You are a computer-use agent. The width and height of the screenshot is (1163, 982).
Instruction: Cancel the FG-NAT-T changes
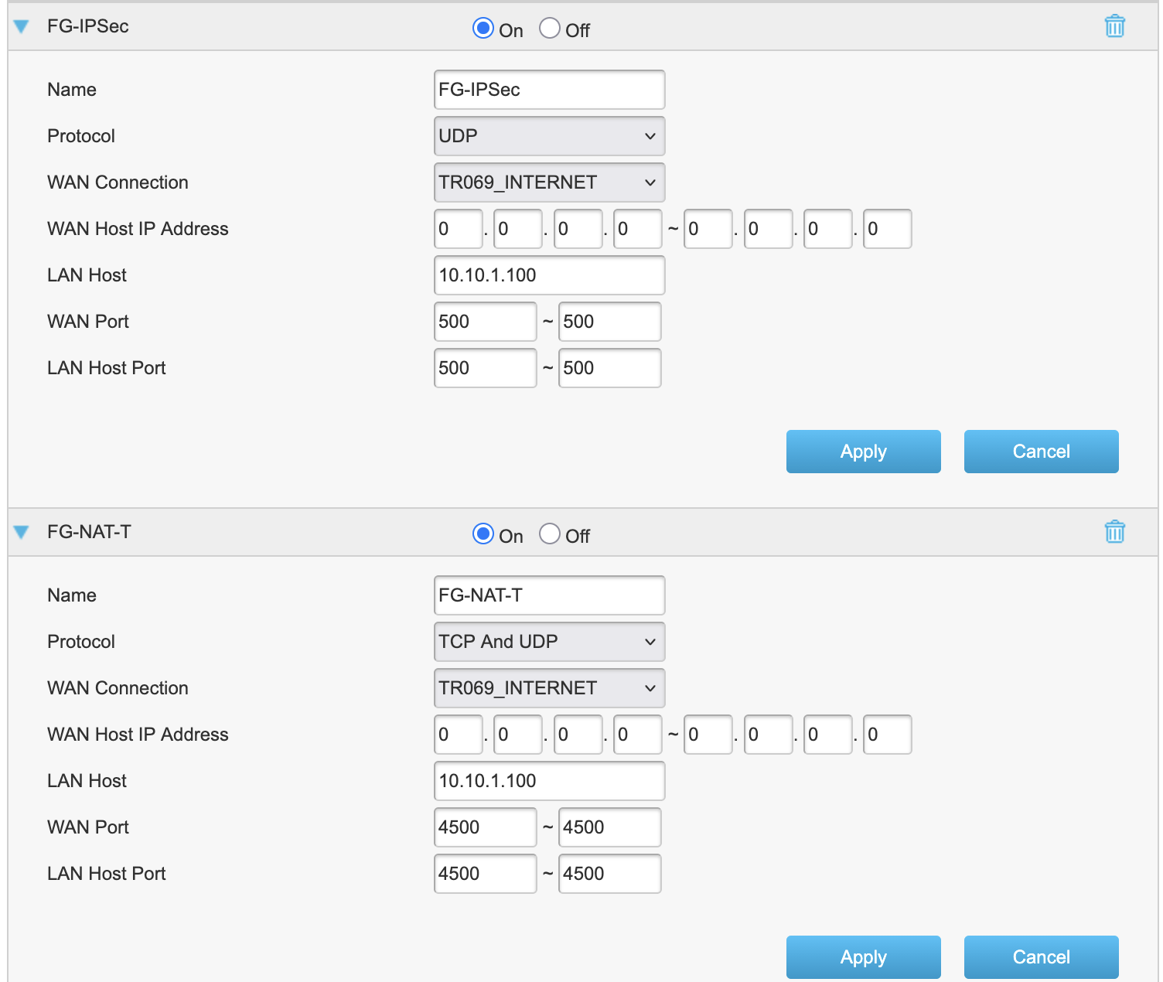pyautogui.click(x=1041, y=957)
